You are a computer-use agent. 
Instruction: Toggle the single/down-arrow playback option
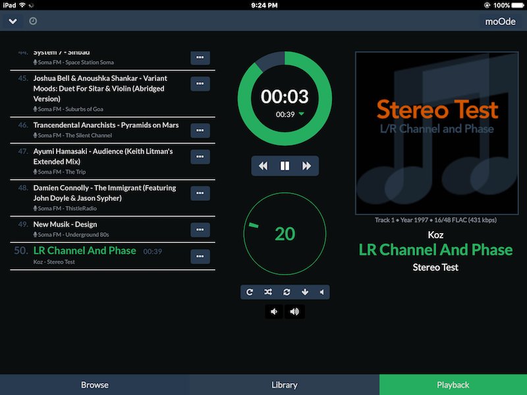point(305,292)
